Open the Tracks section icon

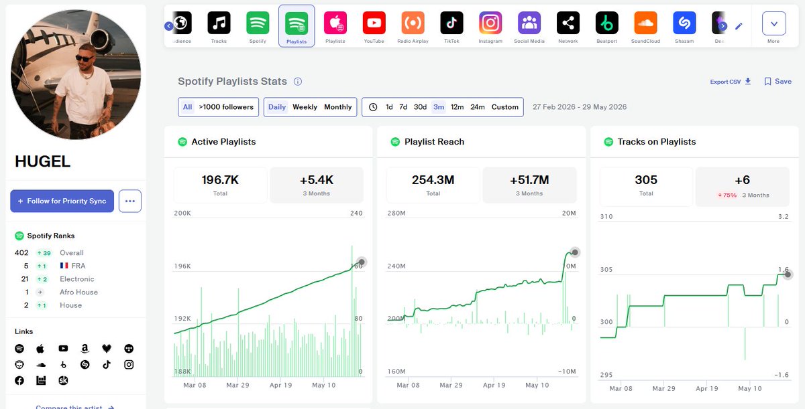[x=219, y=23]
